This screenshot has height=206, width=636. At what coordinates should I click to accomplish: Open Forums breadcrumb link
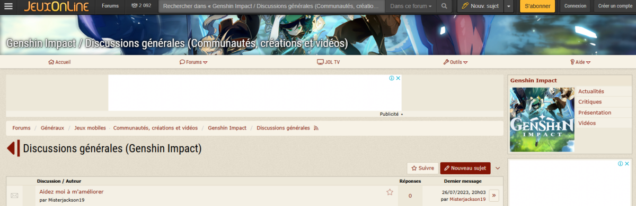(21, 128)
